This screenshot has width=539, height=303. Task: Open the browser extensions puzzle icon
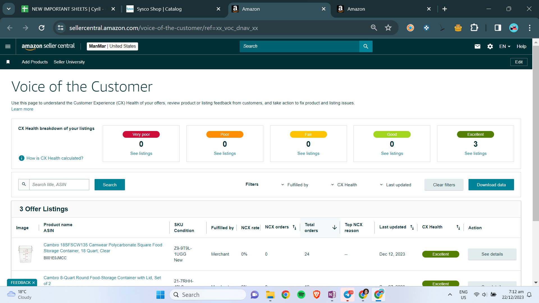pyautogui.click(x=474, y=28)
